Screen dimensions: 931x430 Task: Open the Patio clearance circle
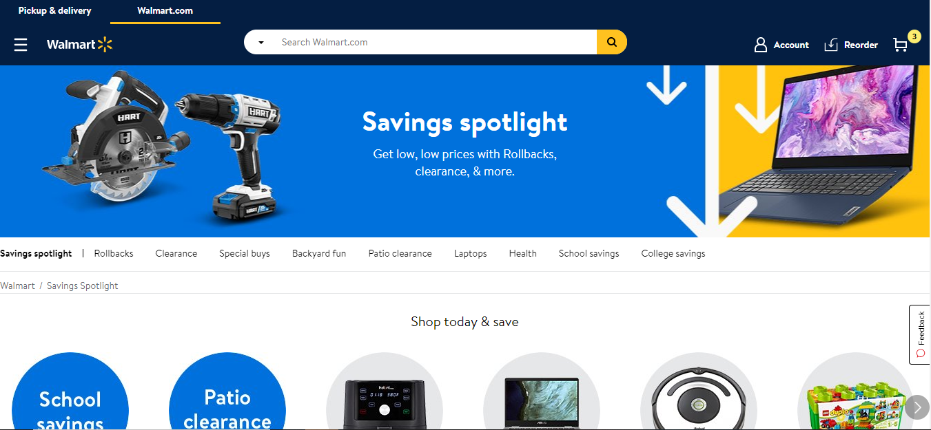point(227,391)
